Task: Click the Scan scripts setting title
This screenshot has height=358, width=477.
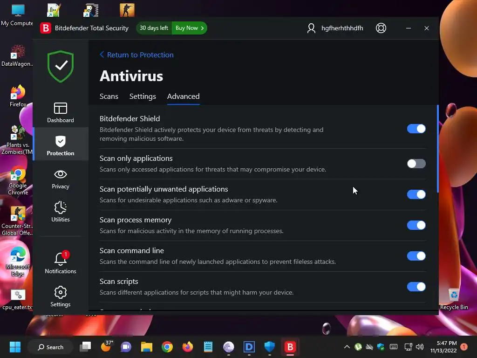Action: [119, 281]
